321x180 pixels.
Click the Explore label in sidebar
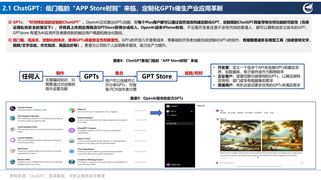[x=174, y=115]
